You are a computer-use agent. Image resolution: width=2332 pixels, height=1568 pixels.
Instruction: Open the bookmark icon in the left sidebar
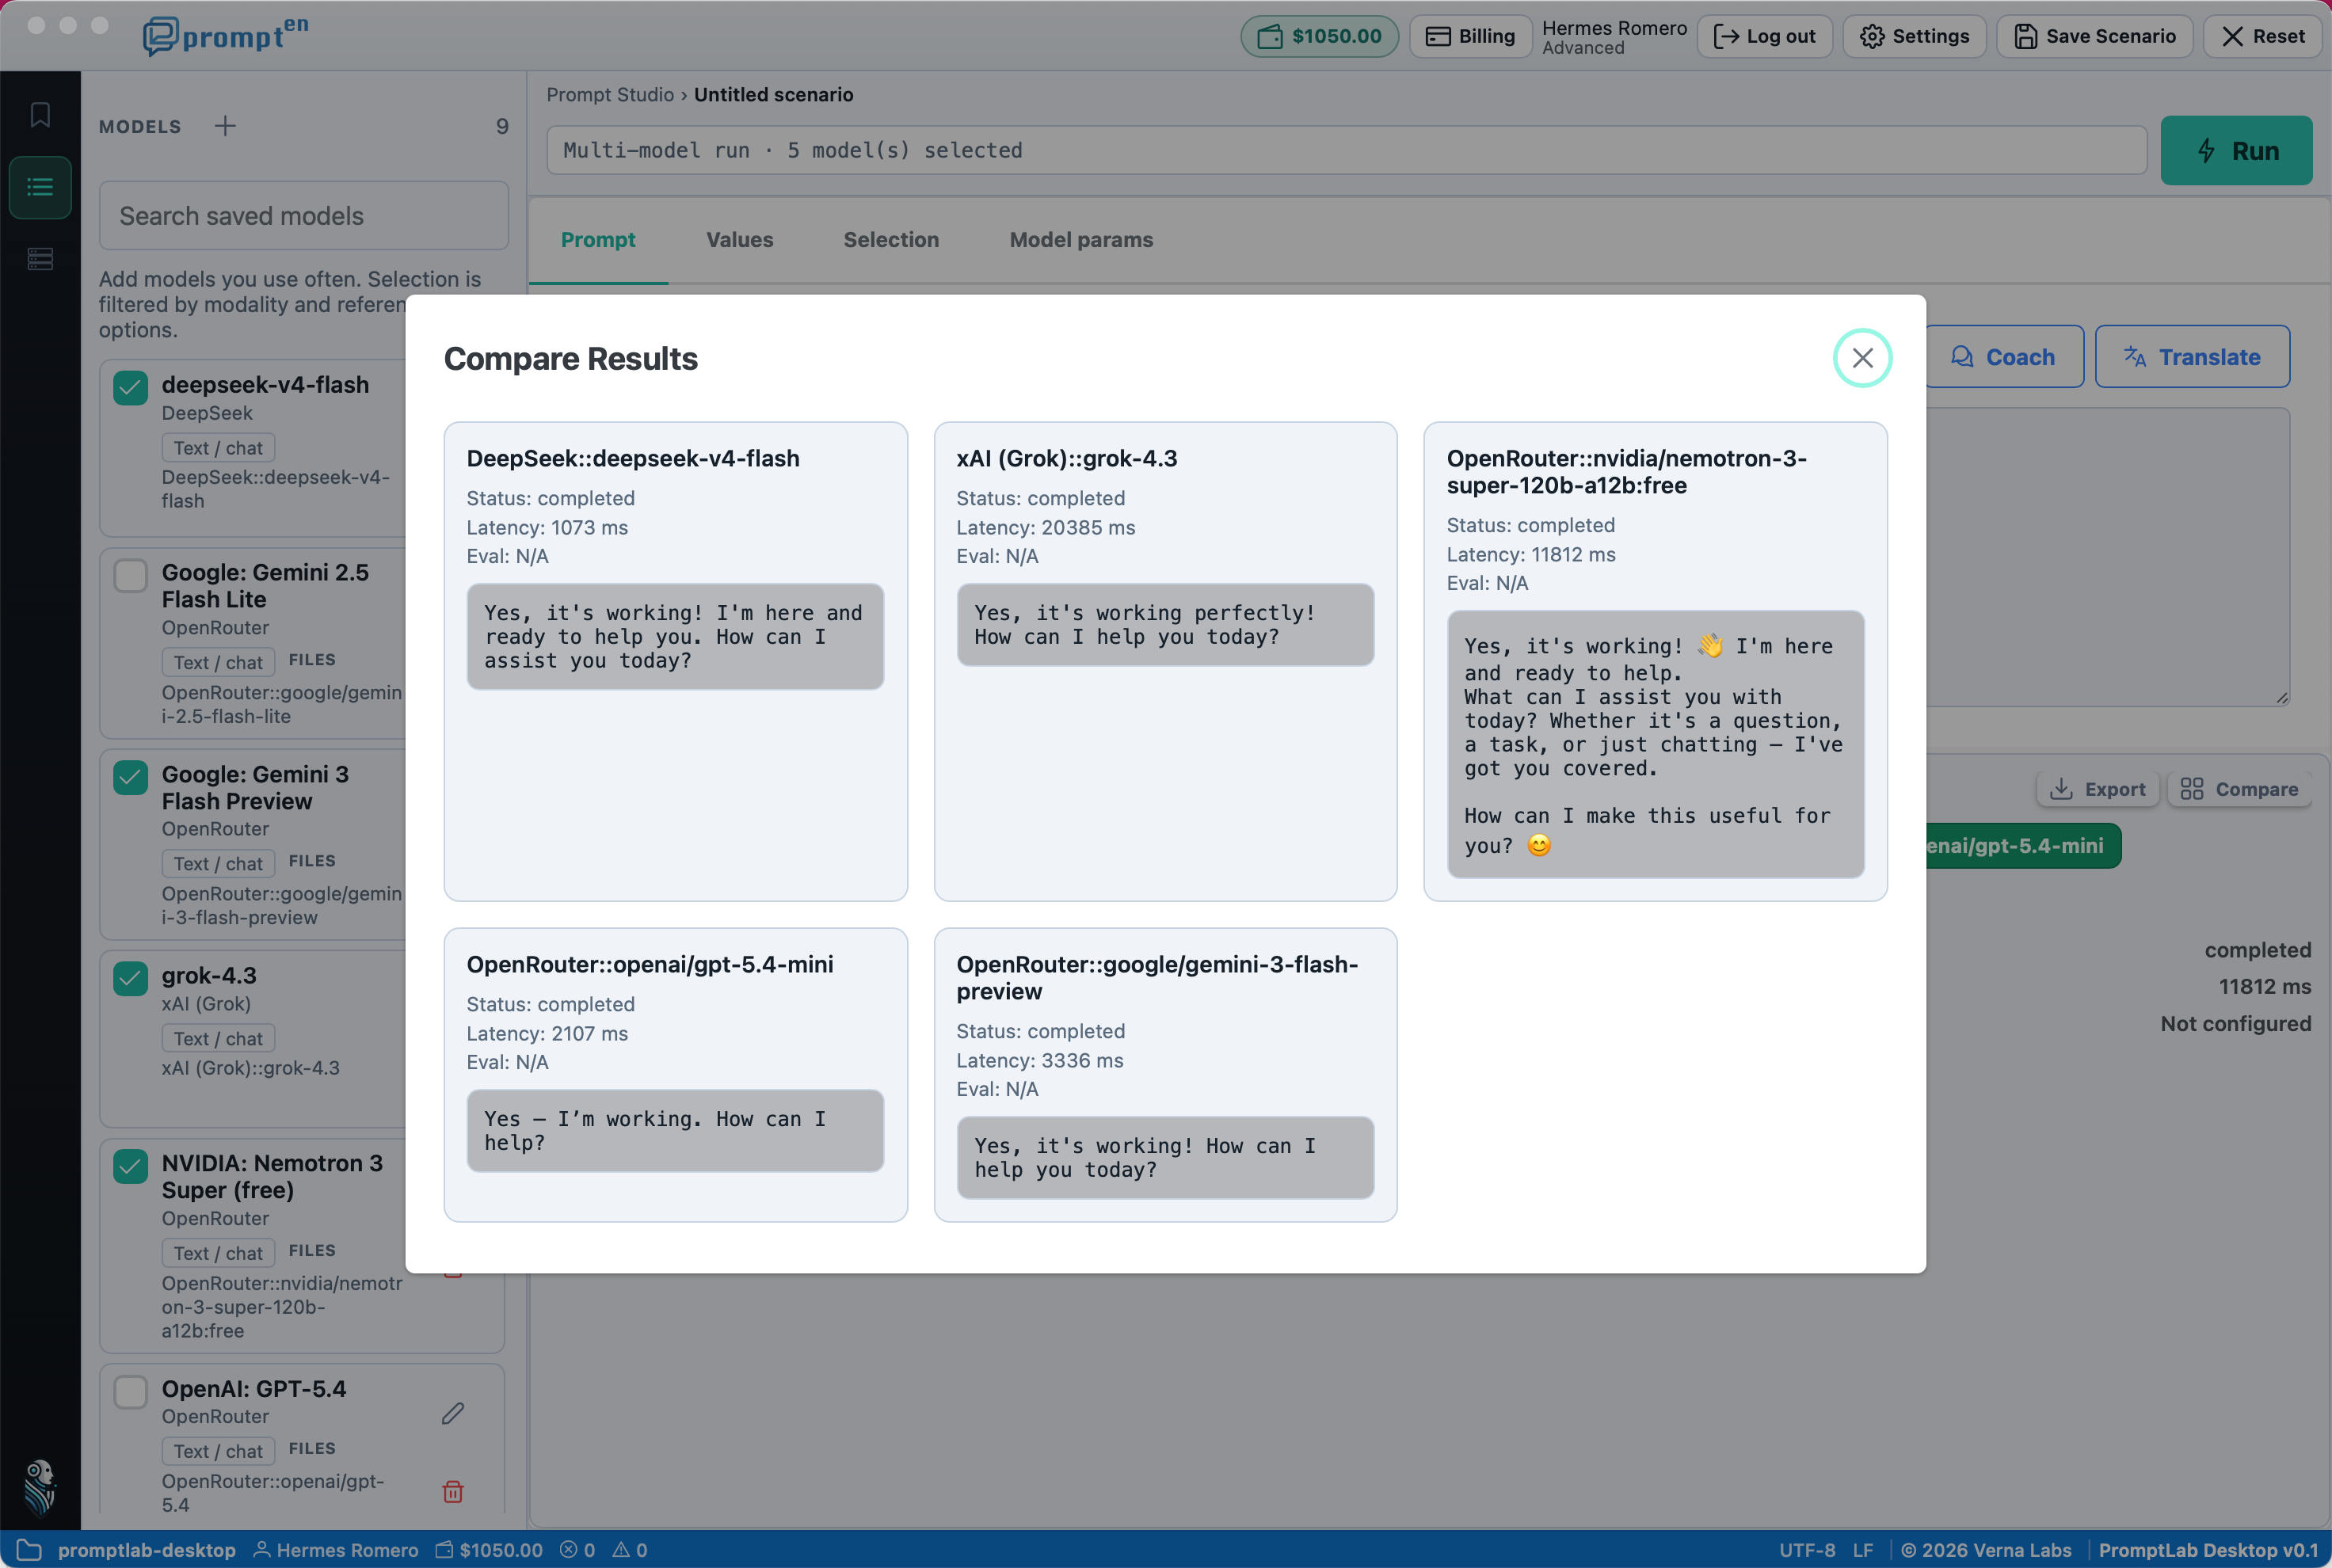tap(40, 115)
